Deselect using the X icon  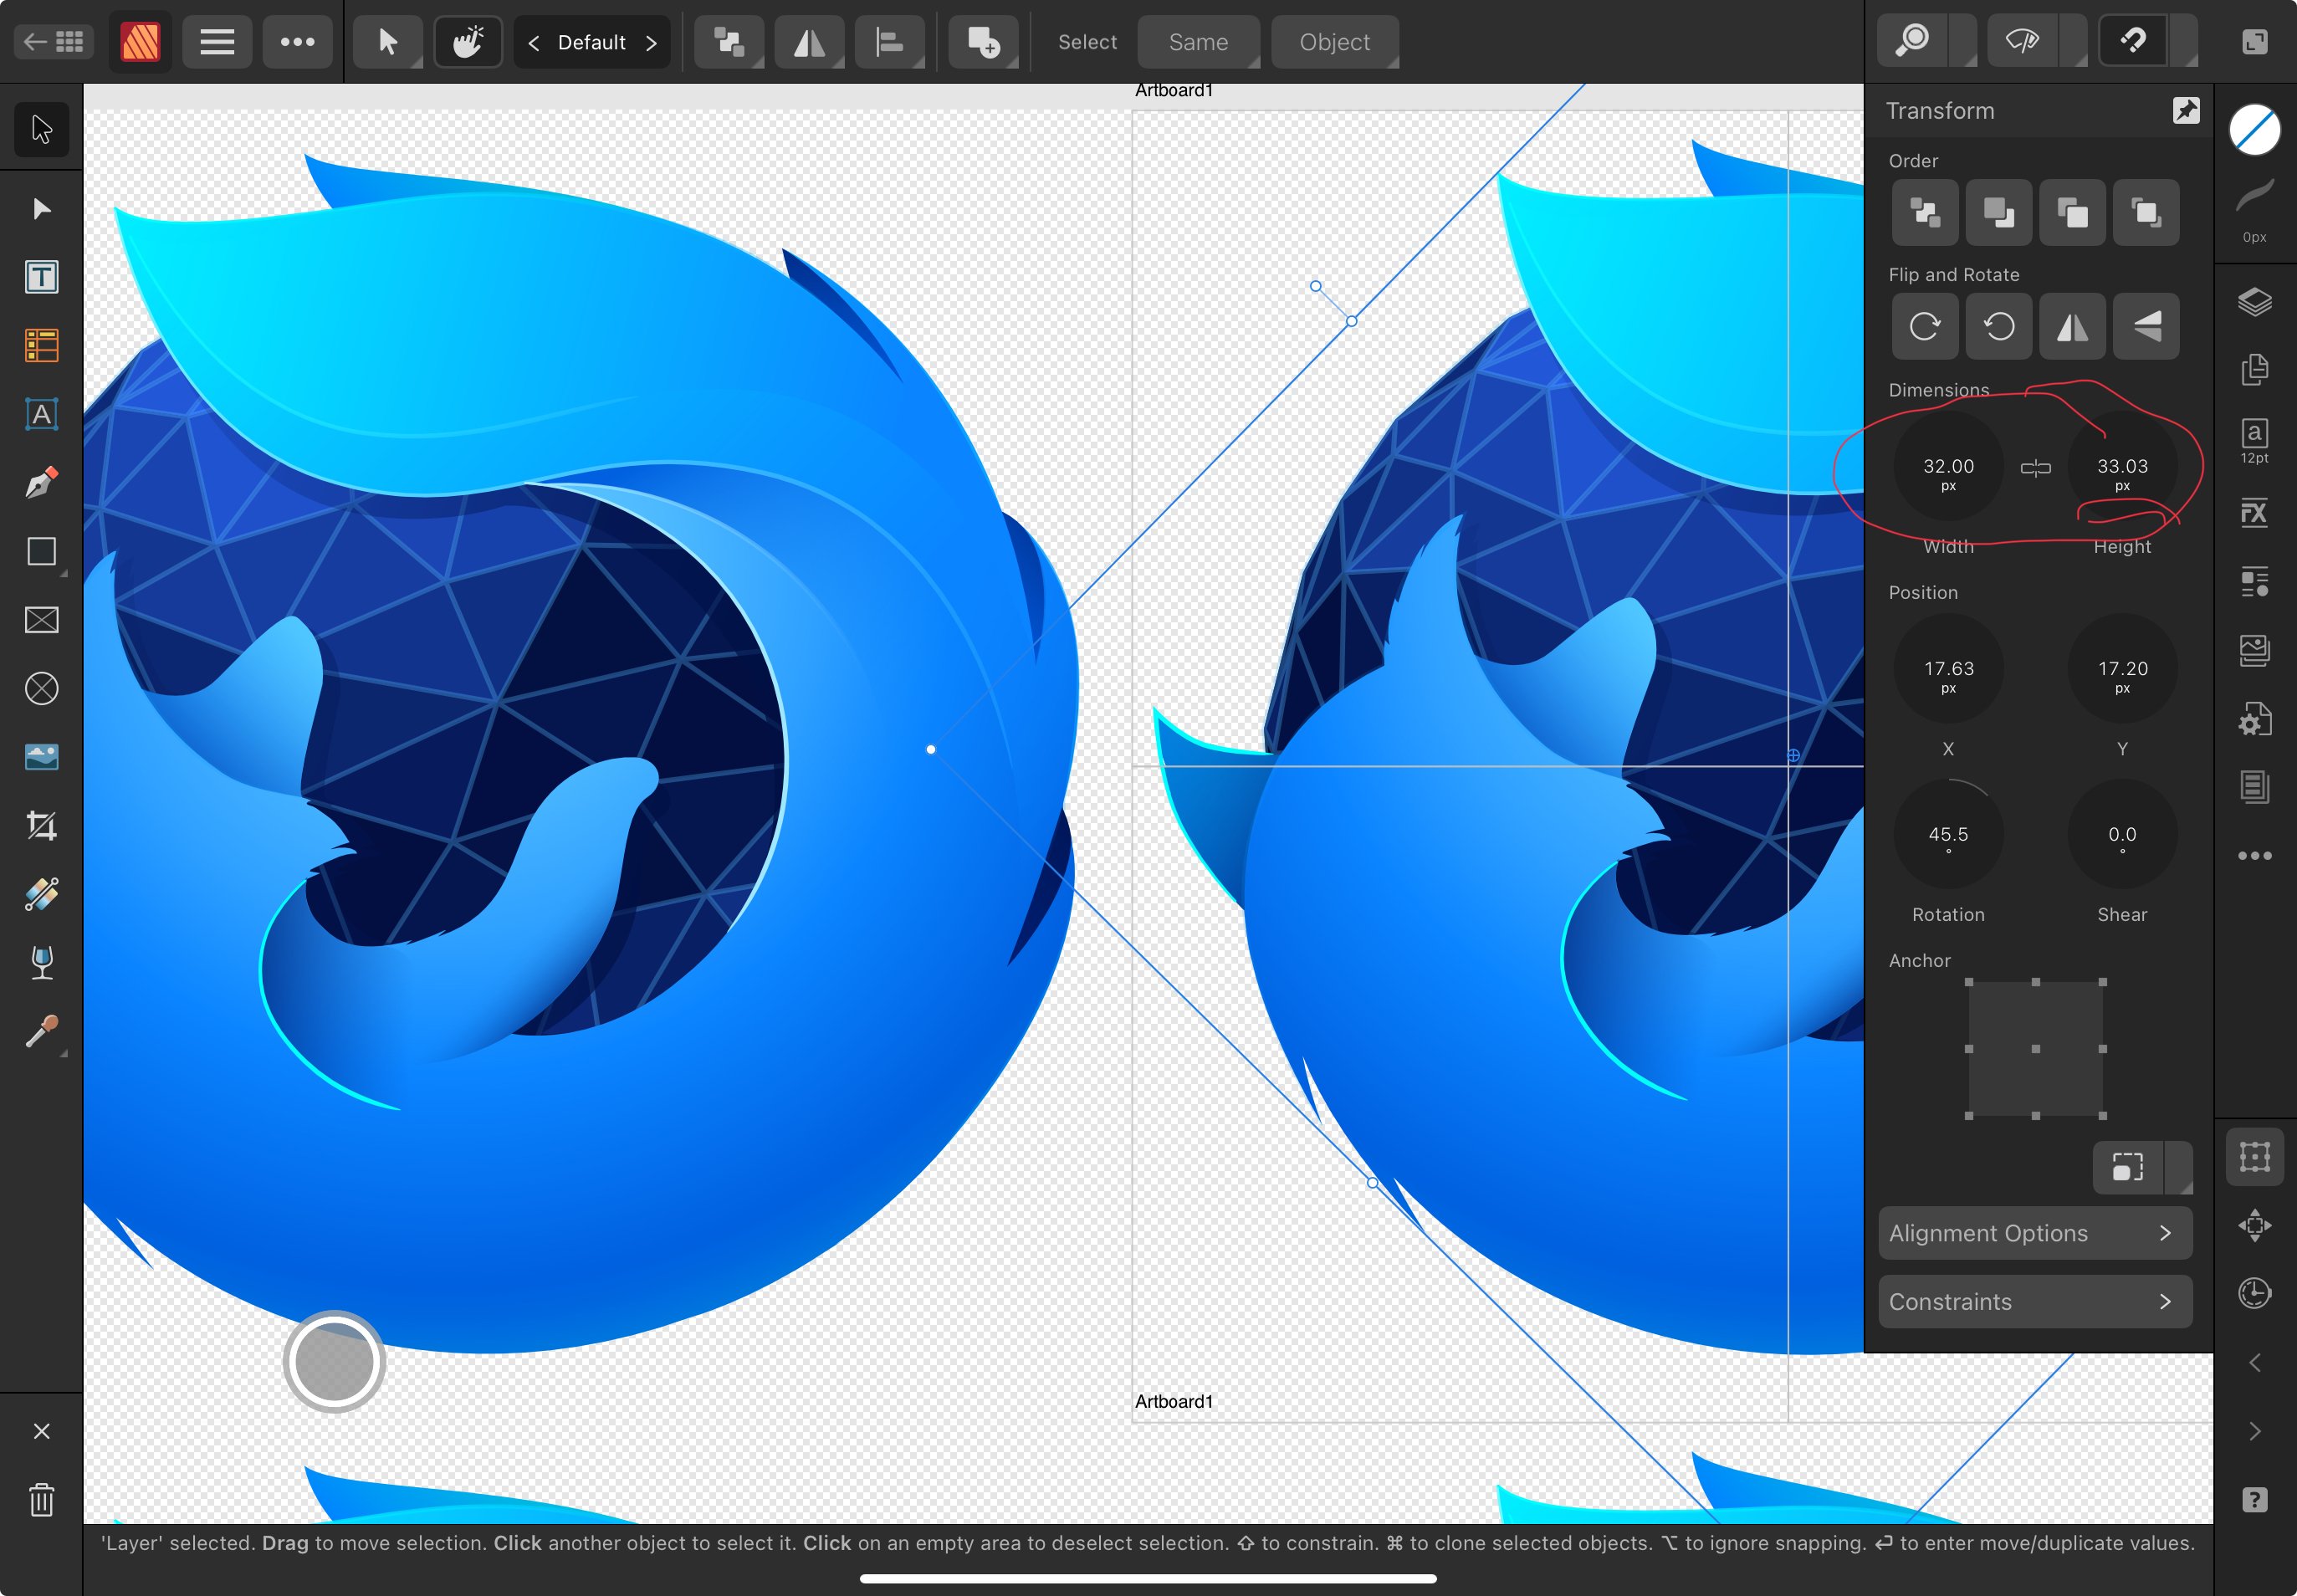(41, 1431)
